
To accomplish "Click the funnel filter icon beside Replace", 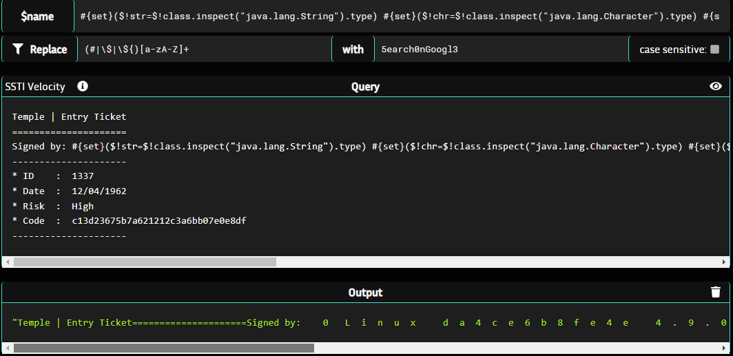I will coord(18,50).
